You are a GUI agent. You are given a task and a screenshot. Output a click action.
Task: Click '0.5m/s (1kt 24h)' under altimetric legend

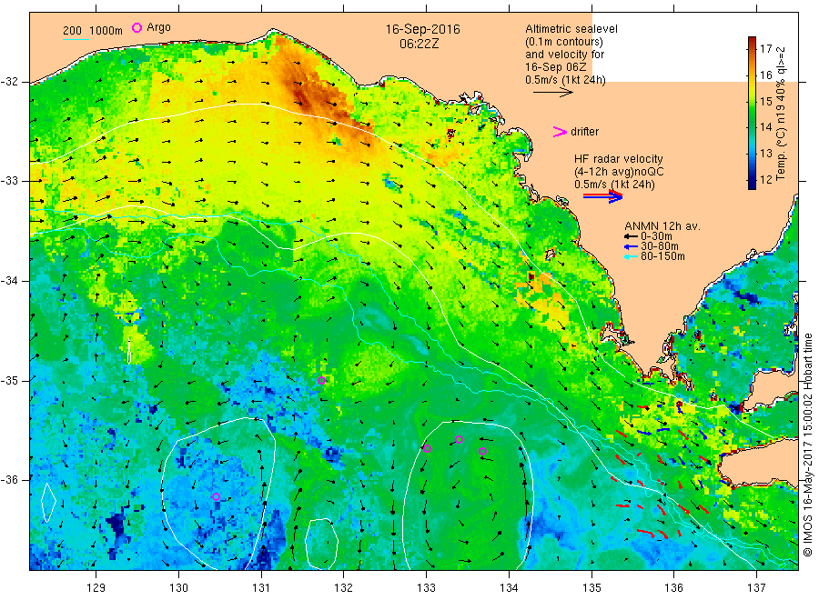tap(566, 80)
